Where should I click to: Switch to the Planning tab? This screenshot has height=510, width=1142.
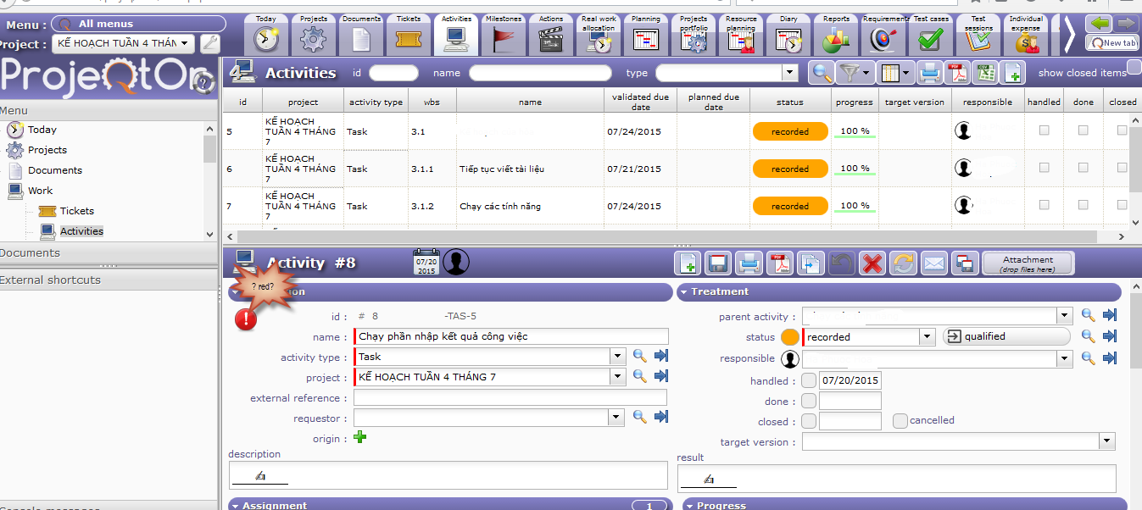point(646,35)
